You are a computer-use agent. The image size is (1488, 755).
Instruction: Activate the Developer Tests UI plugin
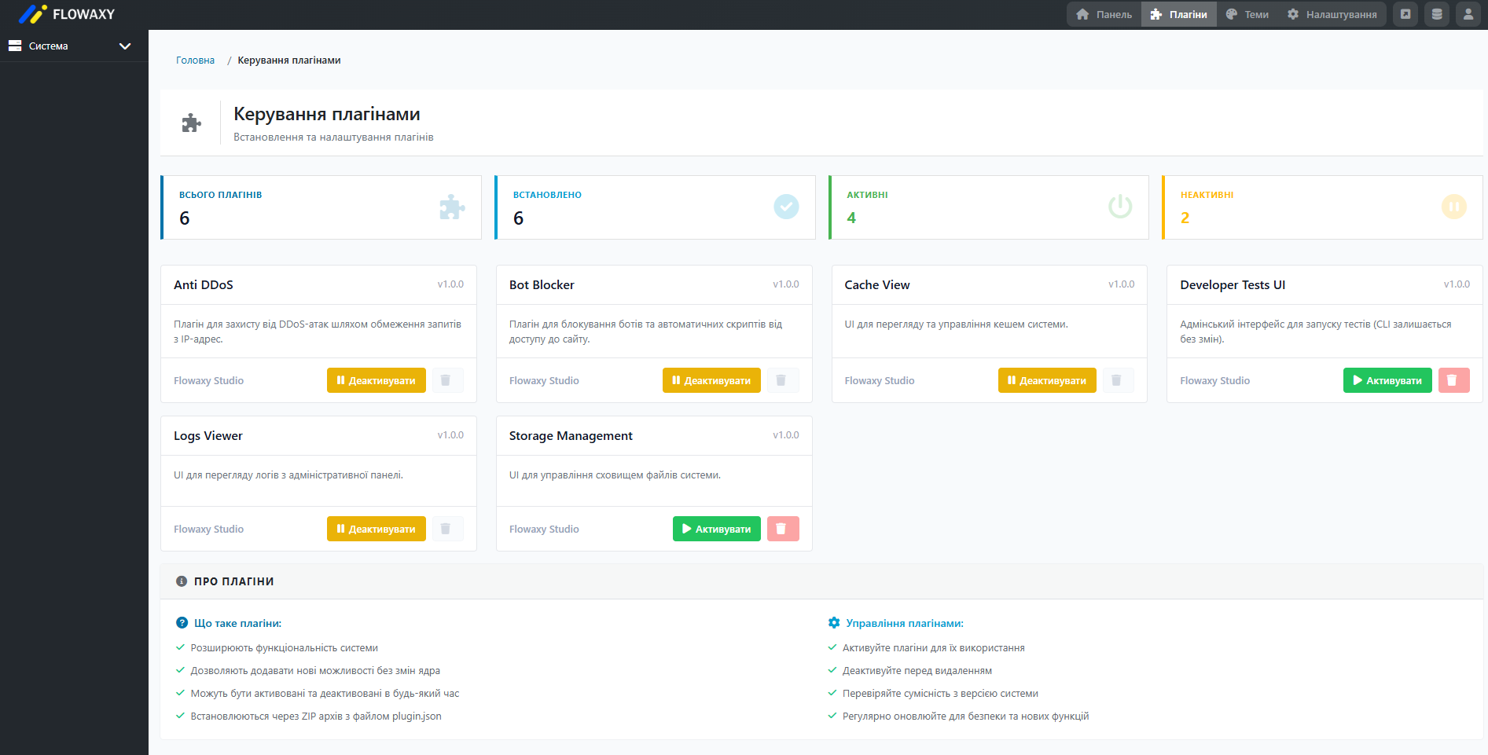(x=1387, y=380)
